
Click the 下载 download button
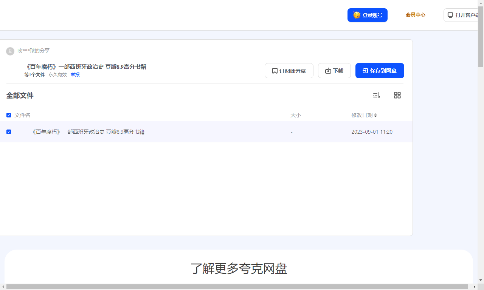coord(334,71)
